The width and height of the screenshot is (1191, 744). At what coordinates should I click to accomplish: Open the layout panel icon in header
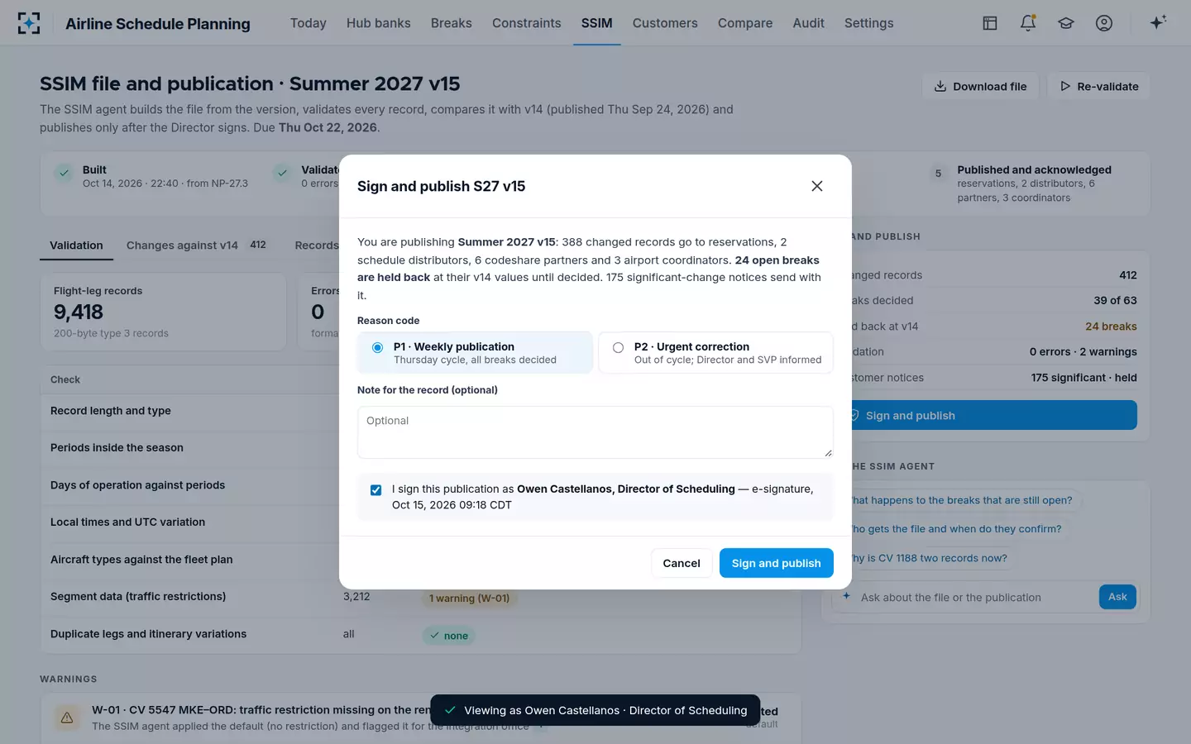click(990, 23)
